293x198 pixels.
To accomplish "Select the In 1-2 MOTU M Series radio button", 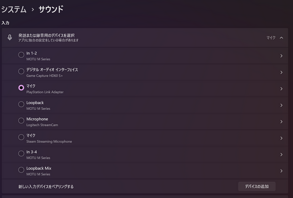I will tap(21, 55).
